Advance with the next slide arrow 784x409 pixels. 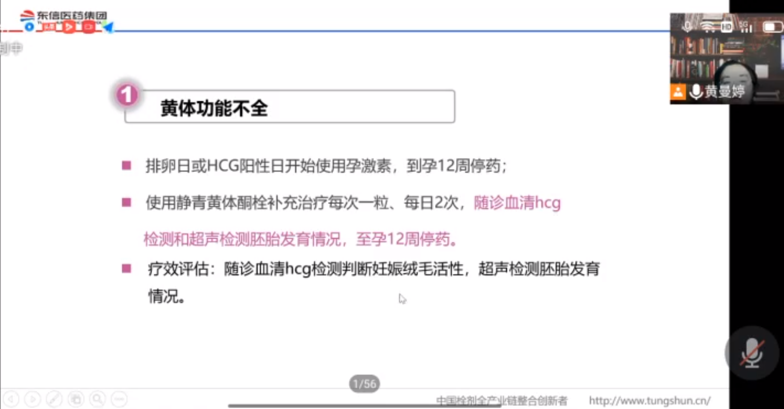point(32,400)
